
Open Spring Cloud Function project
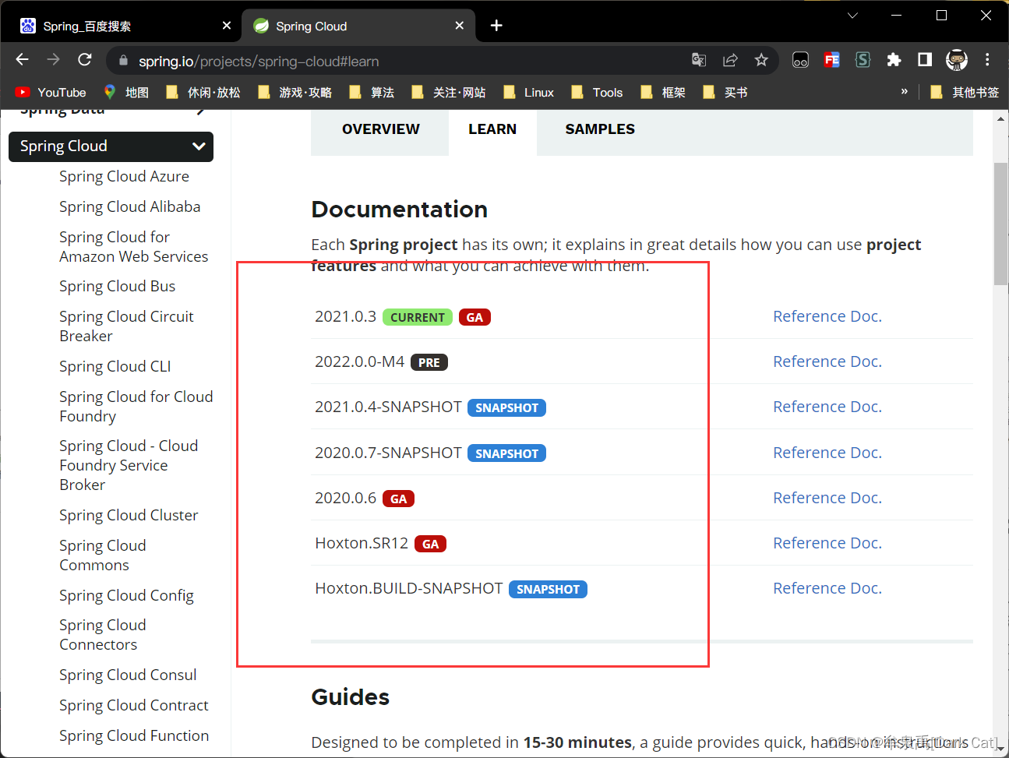pos(134,736)
